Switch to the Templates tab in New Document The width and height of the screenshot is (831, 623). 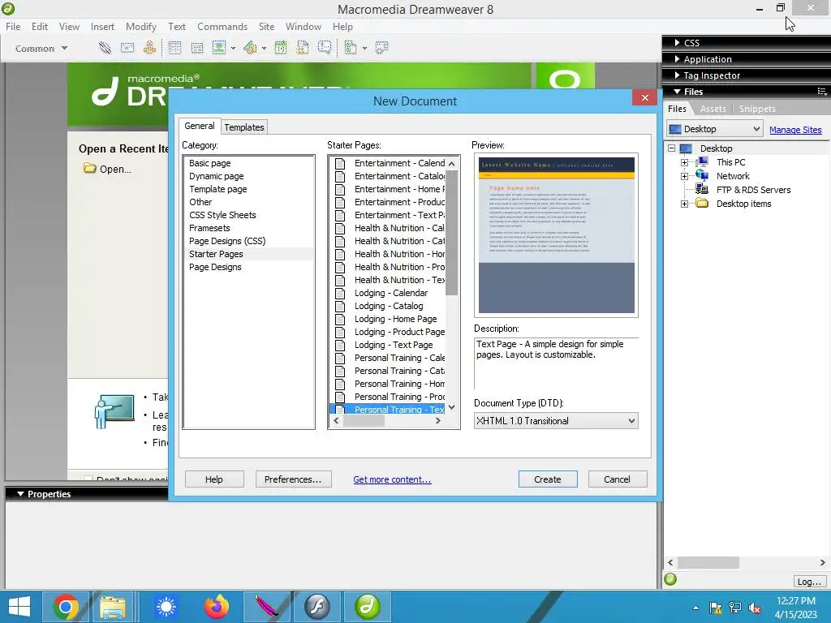[243, 127]
